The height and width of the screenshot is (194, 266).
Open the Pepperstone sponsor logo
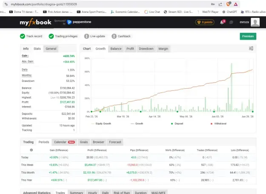pos(79,22)
